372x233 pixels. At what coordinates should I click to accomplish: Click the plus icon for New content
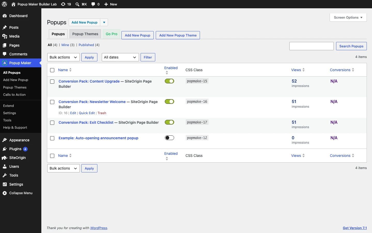106,4
